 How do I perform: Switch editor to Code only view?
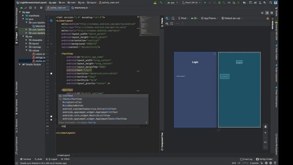tap(262, 13)
